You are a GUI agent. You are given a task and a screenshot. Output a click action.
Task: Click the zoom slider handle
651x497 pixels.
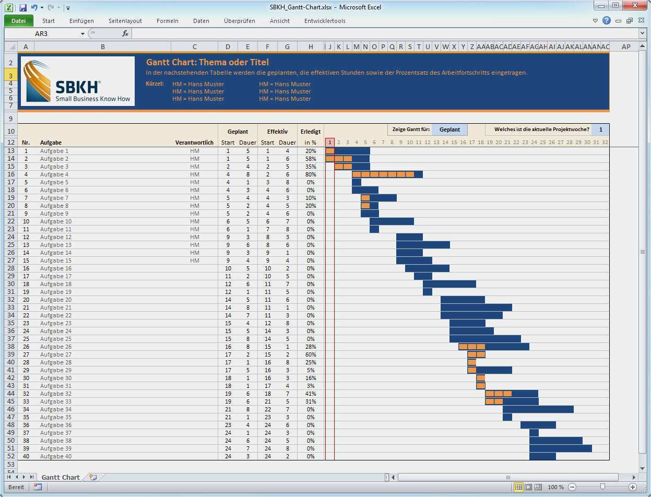click(x=602, y=487)
